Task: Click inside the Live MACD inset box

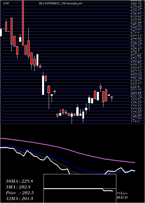Action: (x=80, y=188)
